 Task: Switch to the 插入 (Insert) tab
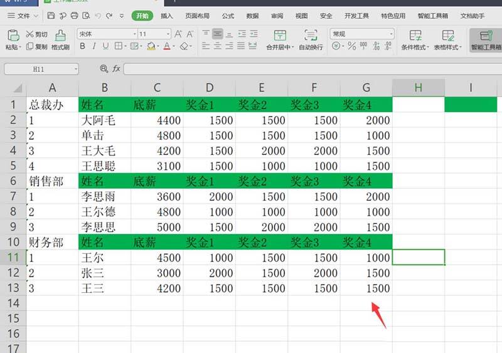(167, 16)
